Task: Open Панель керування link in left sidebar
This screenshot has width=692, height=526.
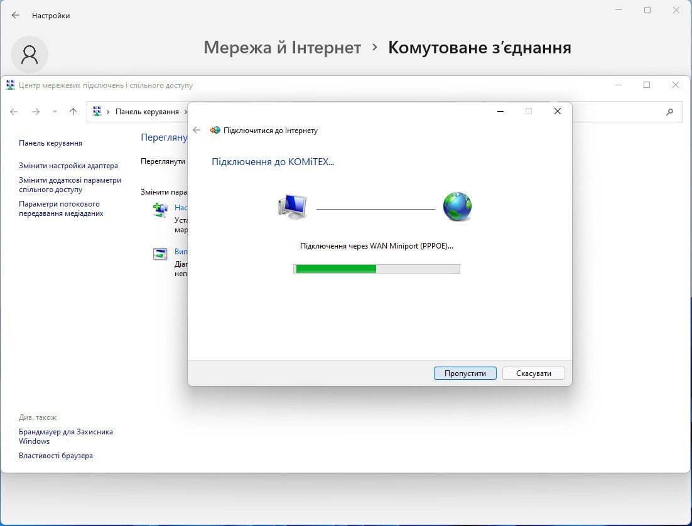Action: [50, 143]
